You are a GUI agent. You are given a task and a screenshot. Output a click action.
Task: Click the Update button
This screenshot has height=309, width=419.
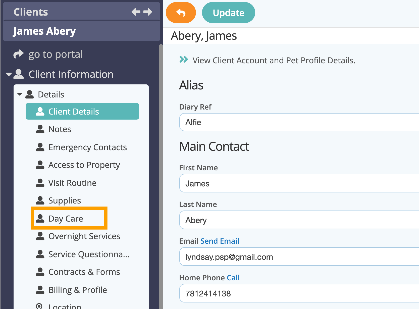pos(229,13)
